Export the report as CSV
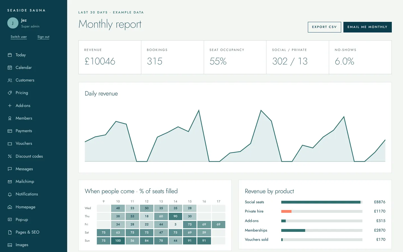The width and height of the screenshot is (403, 252). (324, 27)
